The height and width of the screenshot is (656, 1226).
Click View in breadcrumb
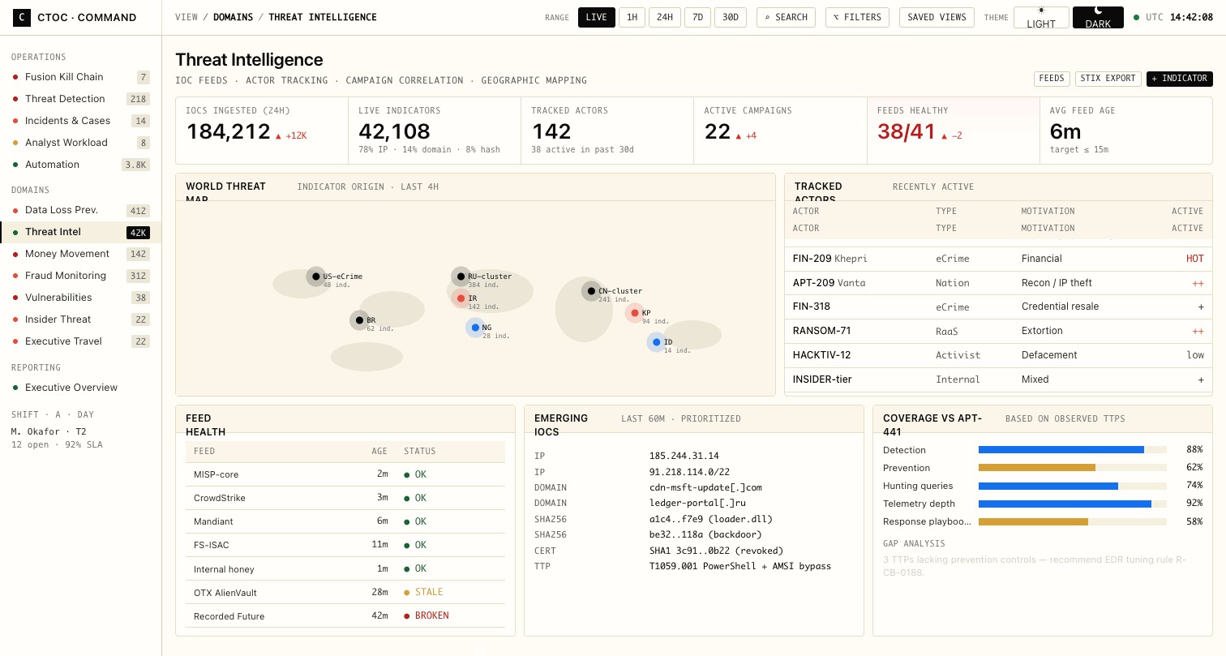pos(187,17)
